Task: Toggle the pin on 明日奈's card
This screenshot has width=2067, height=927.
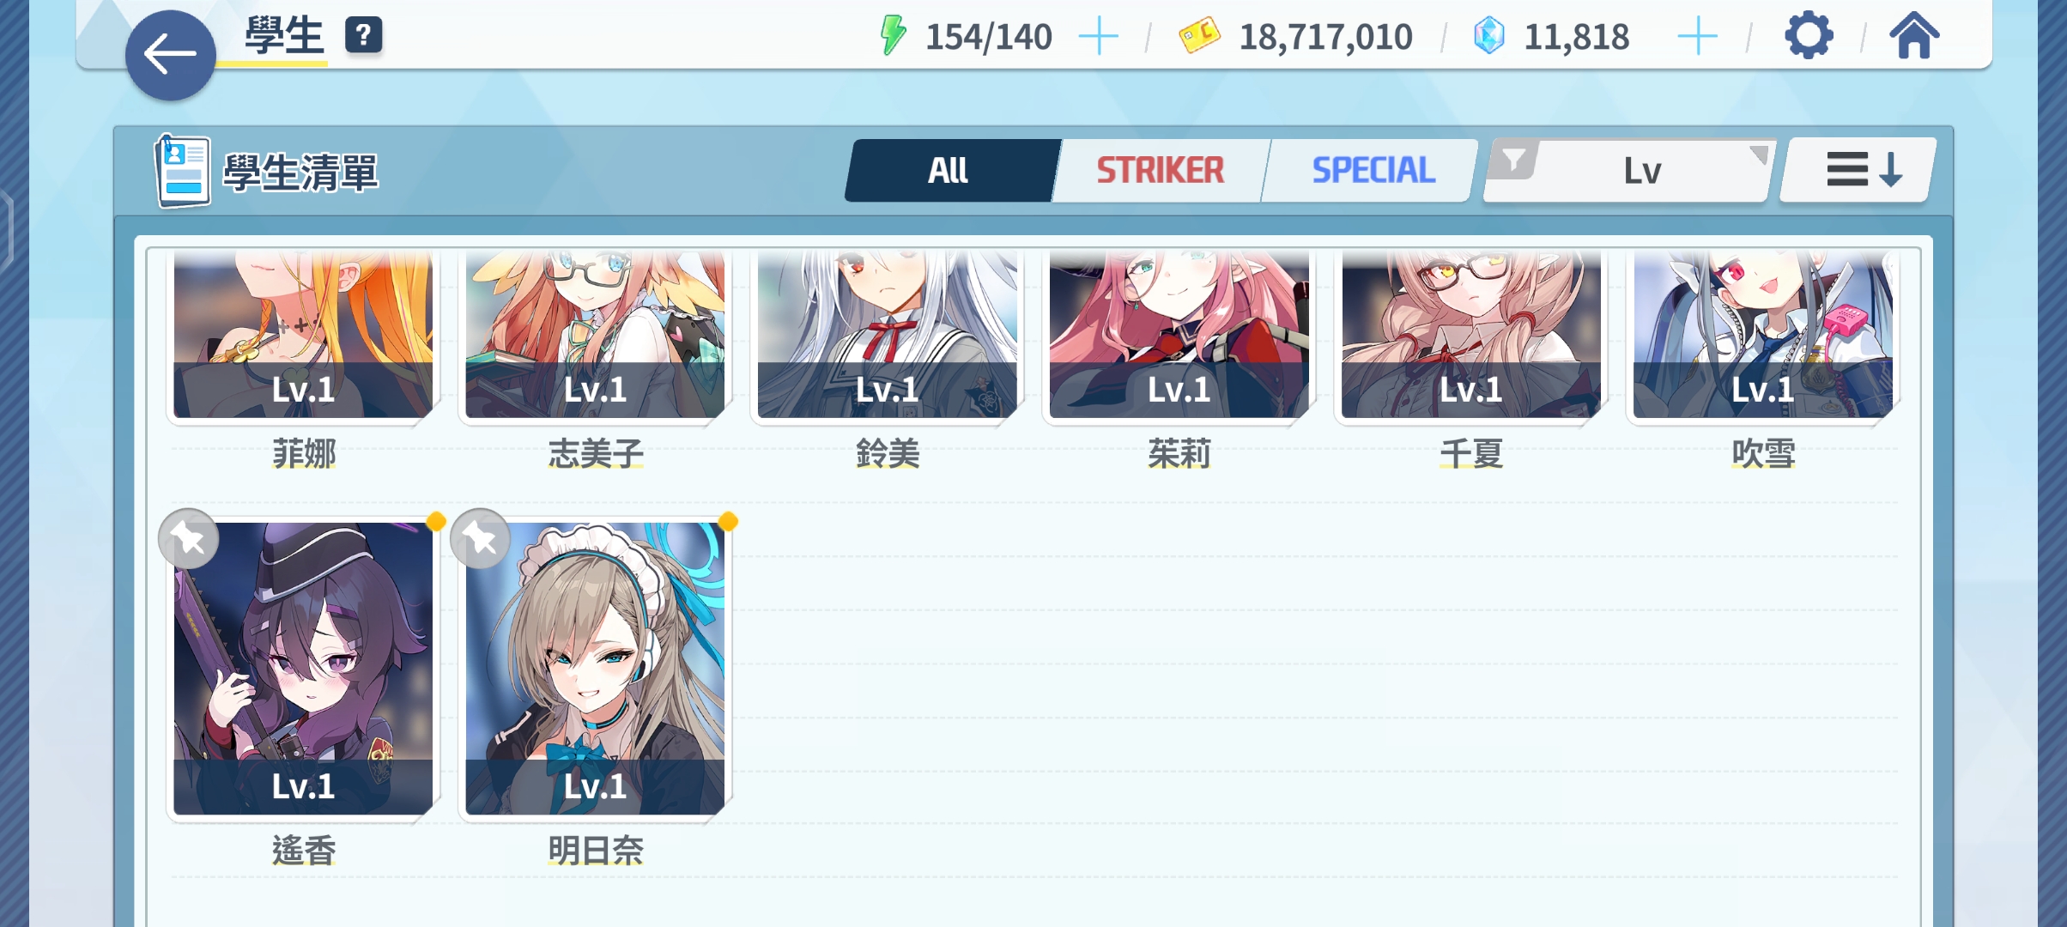Action: tap(481, 539)
